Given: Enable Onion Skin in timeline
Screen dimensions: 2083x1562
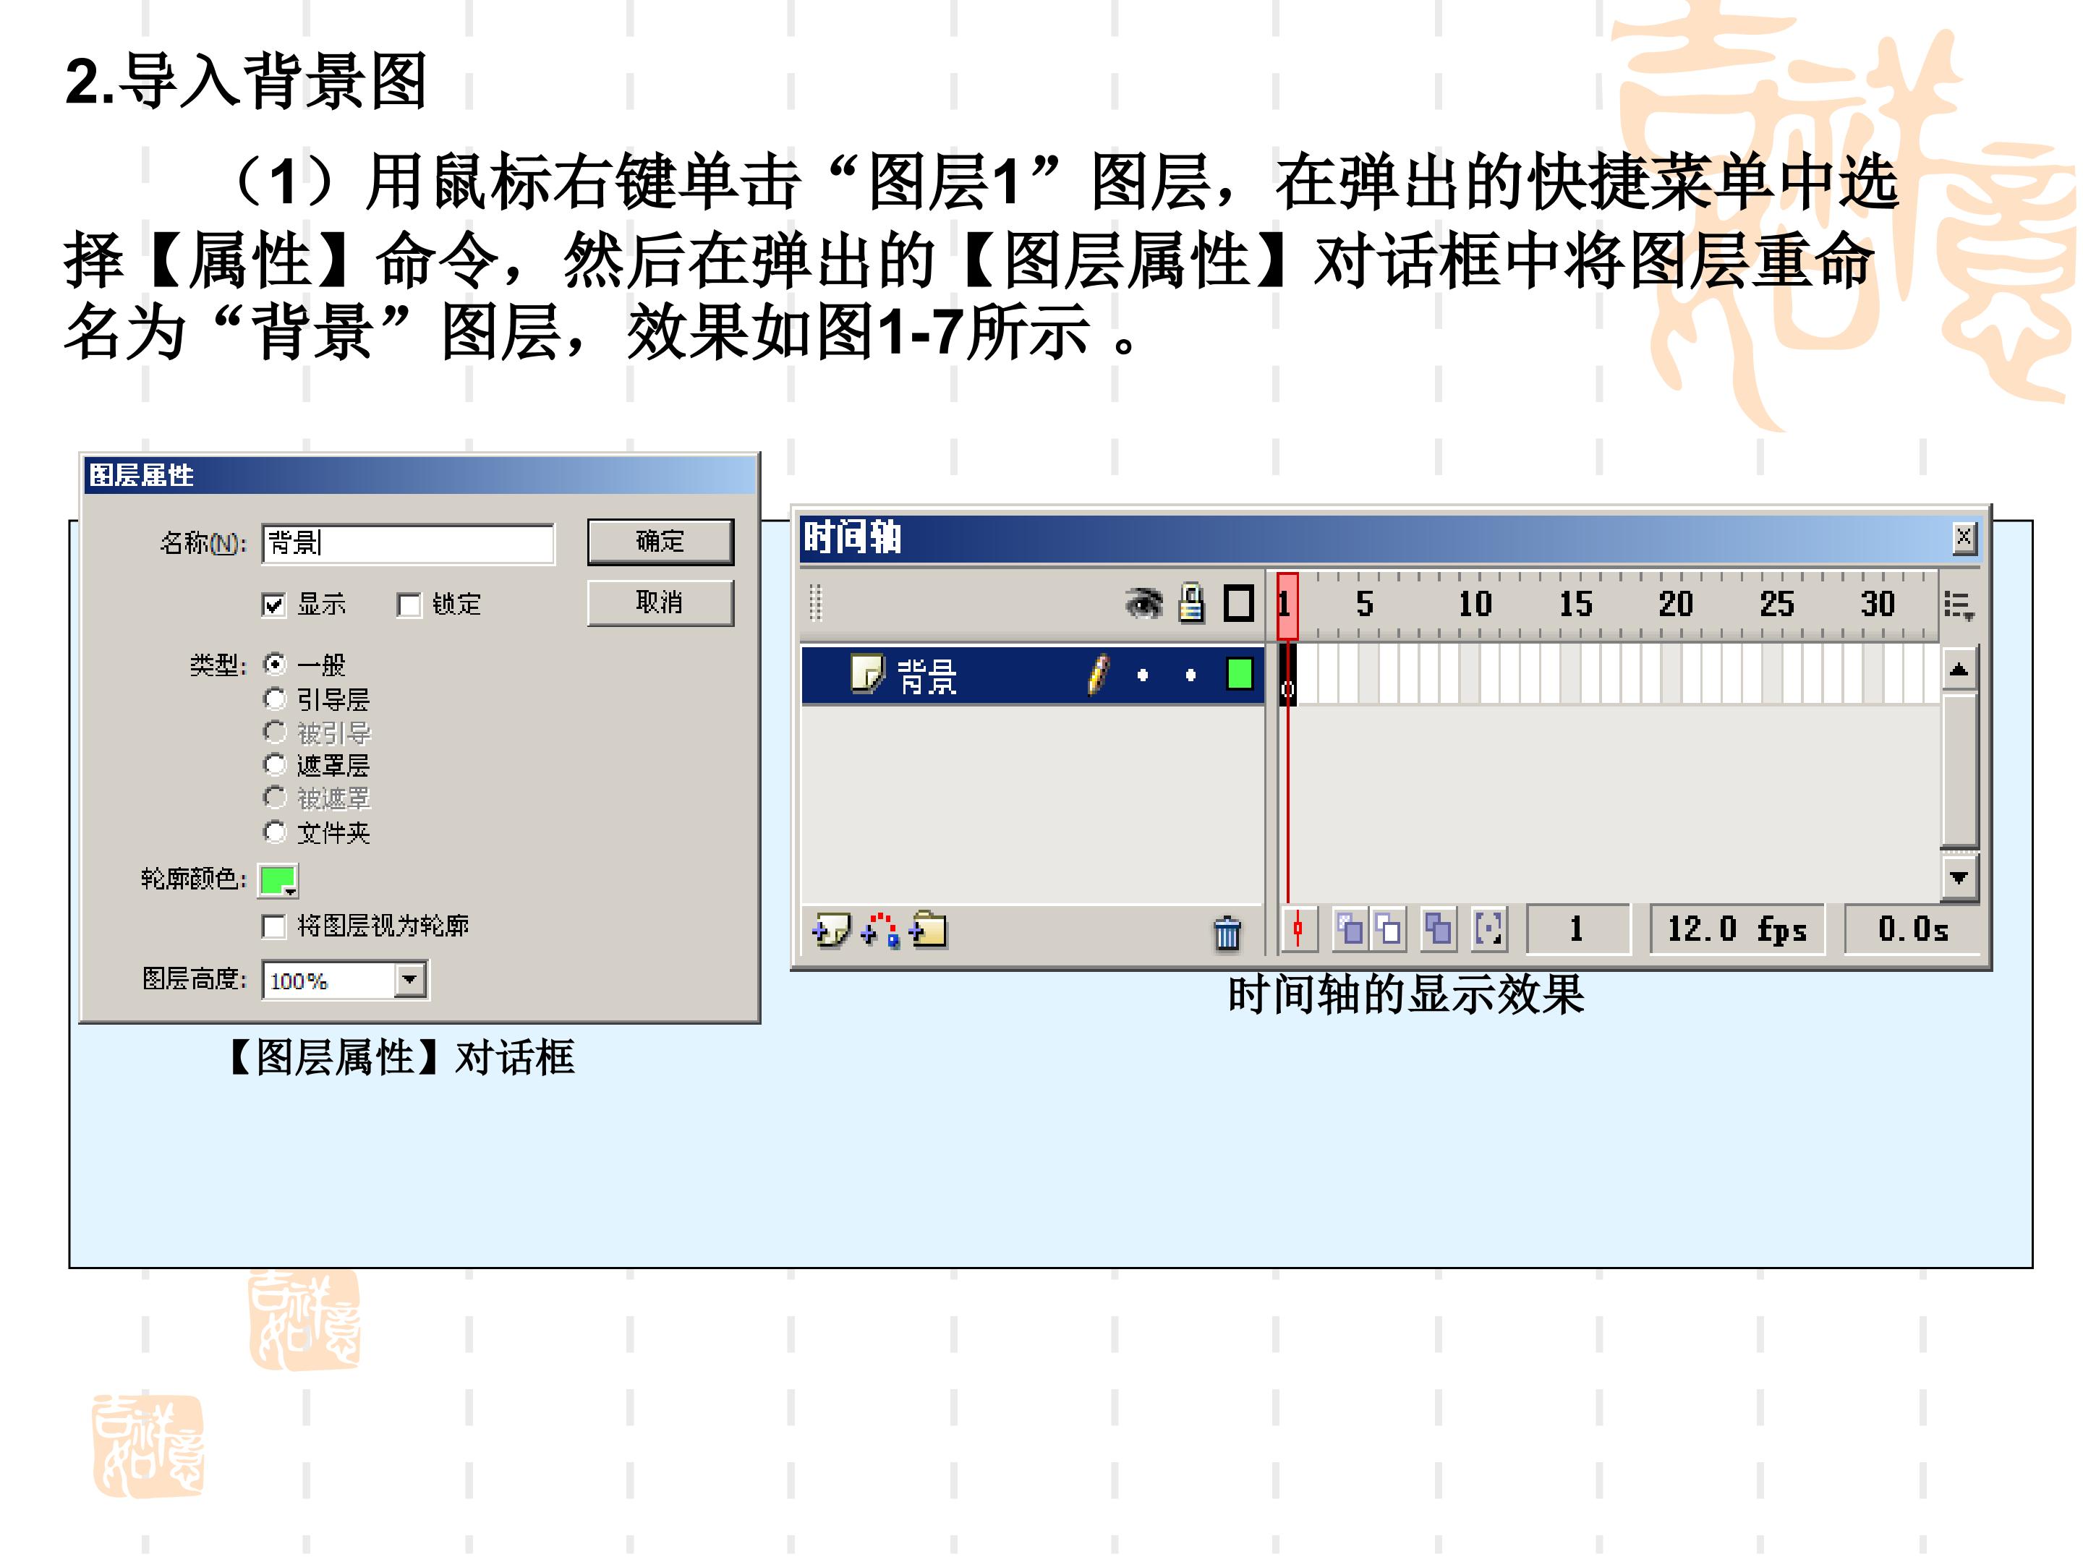Looking at the screenshot, I should (1350, 929).
